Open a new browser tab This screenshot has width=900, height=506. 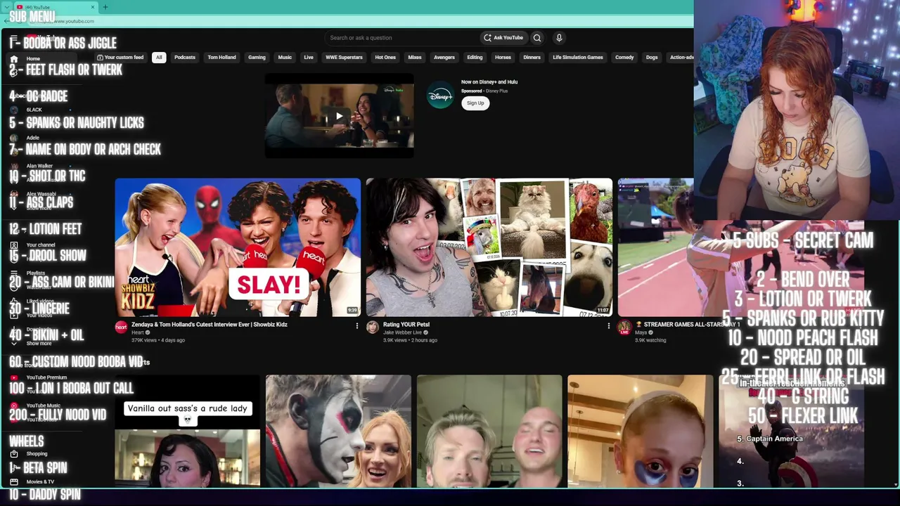[105, 7]
